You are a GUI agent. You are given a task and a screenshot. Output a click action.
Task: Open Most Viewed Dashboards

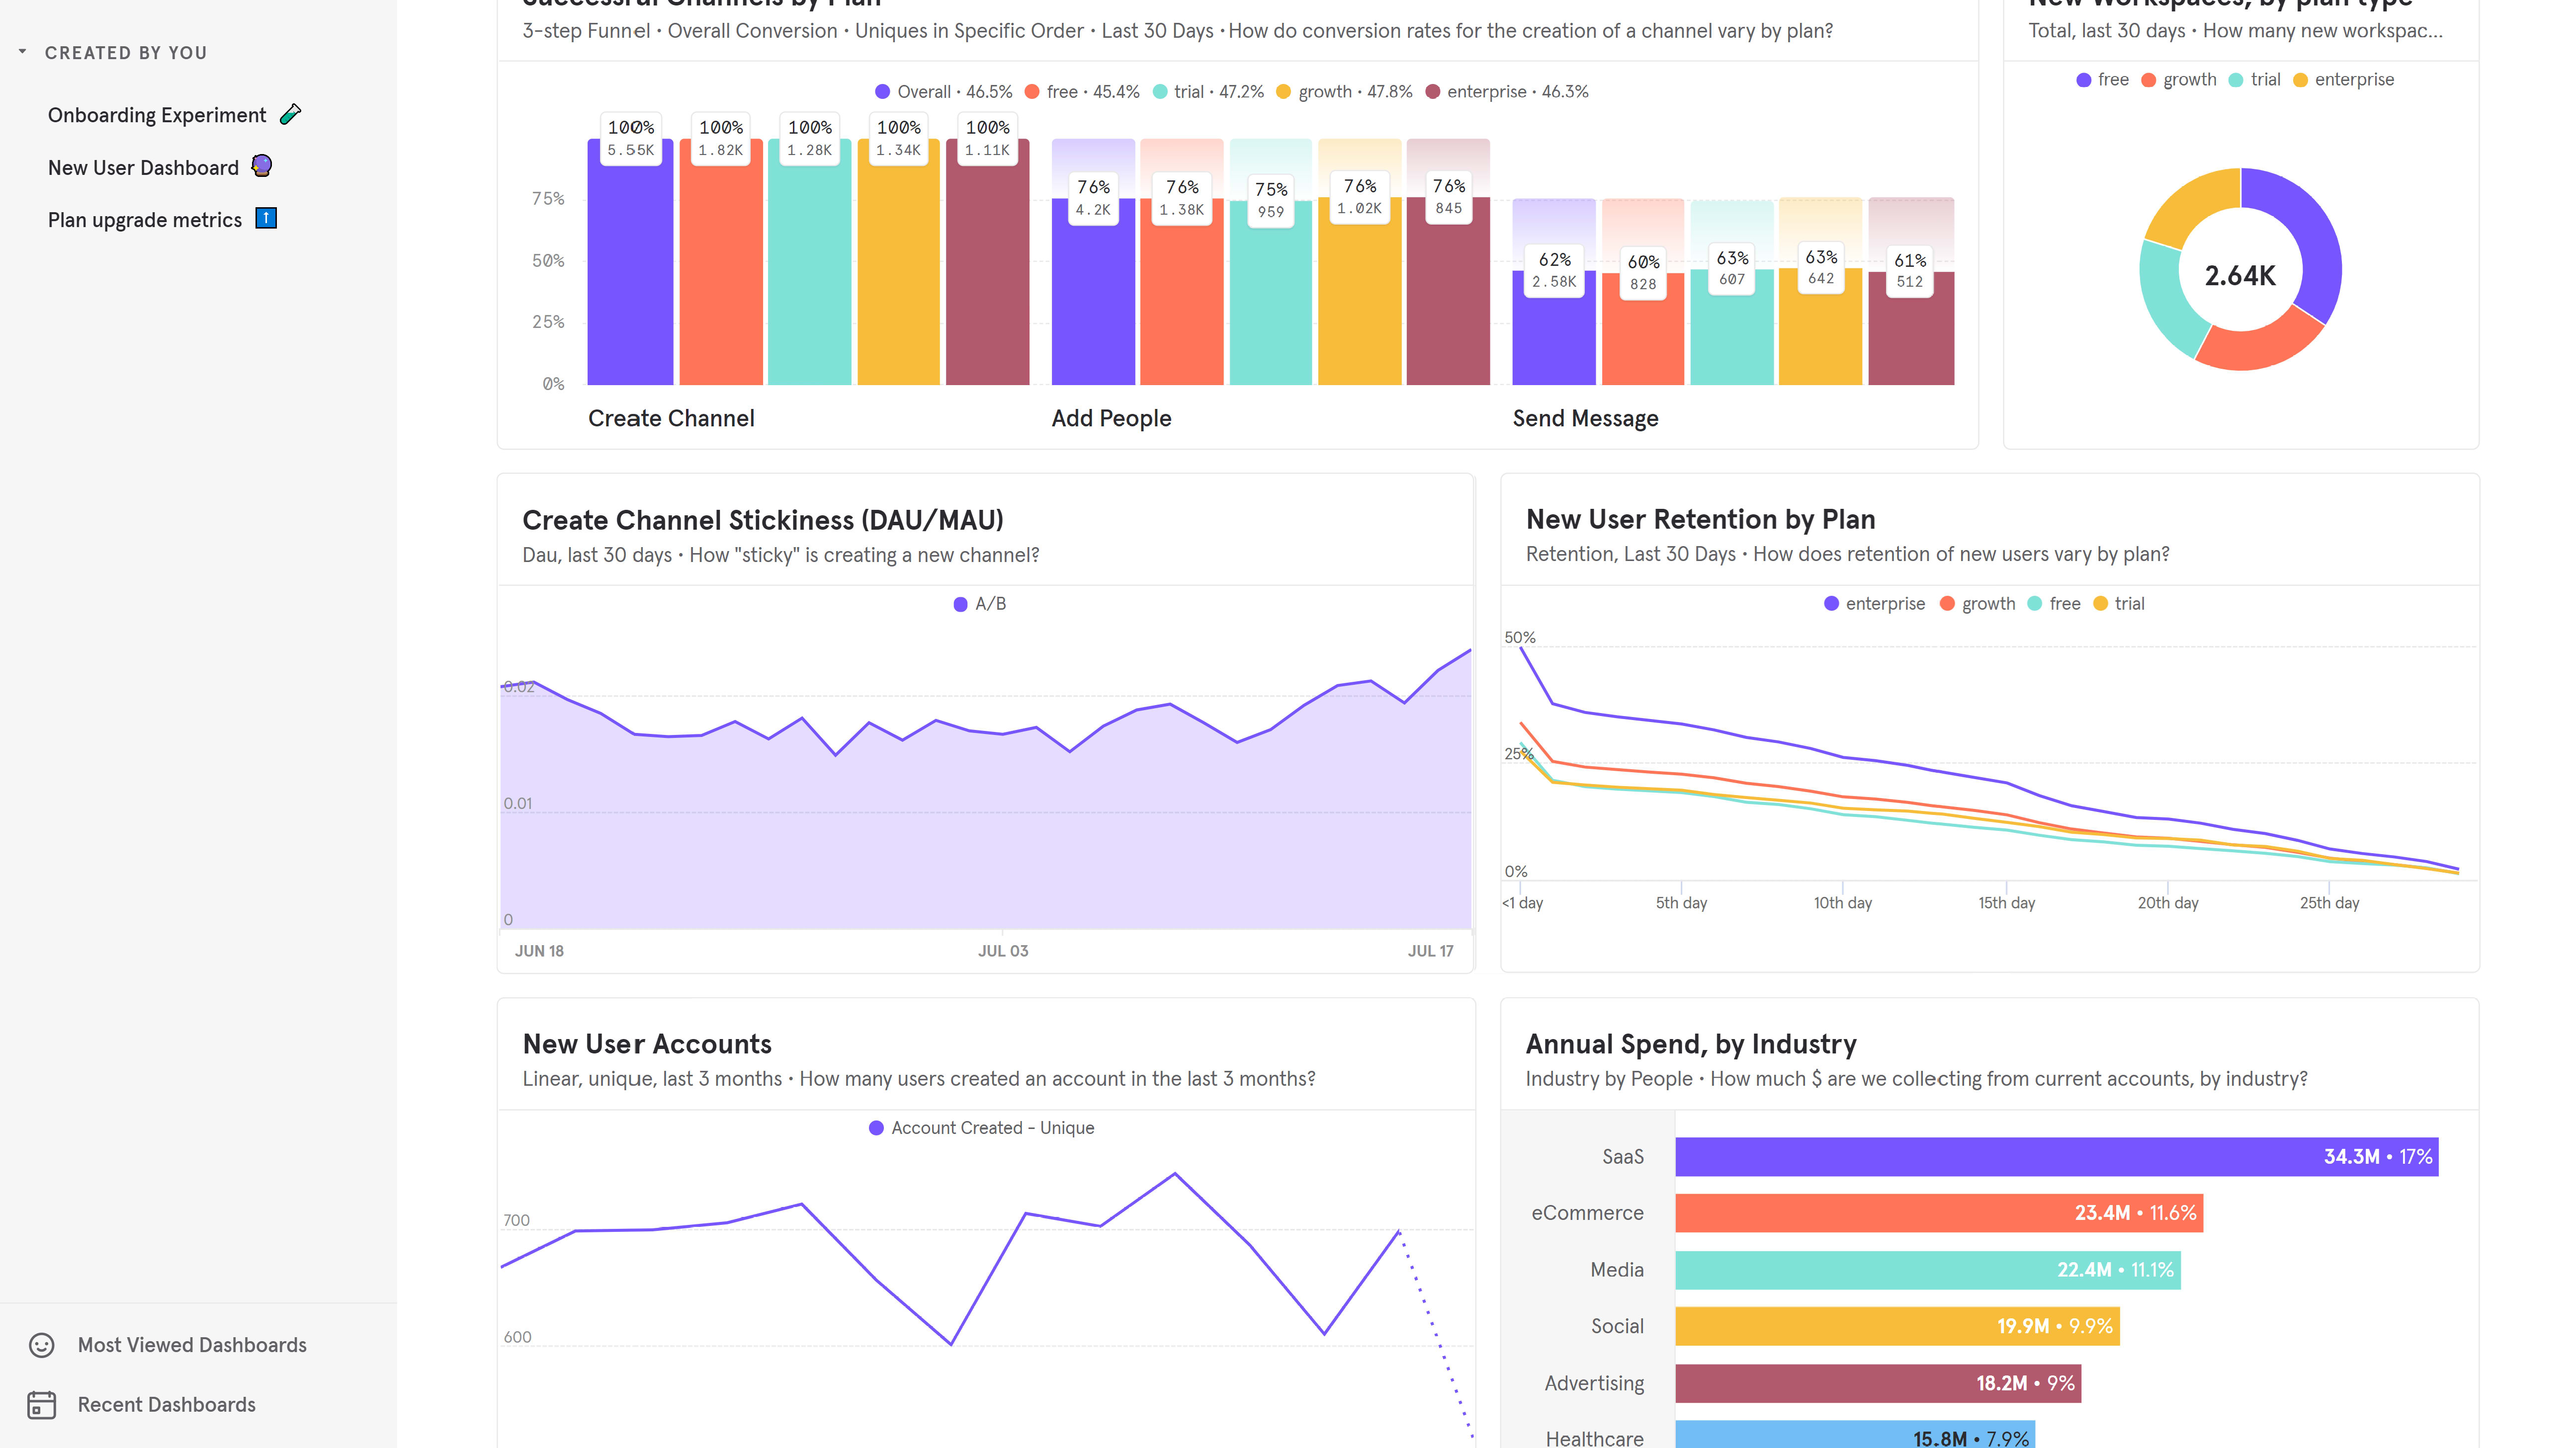tap(192, 1345)
